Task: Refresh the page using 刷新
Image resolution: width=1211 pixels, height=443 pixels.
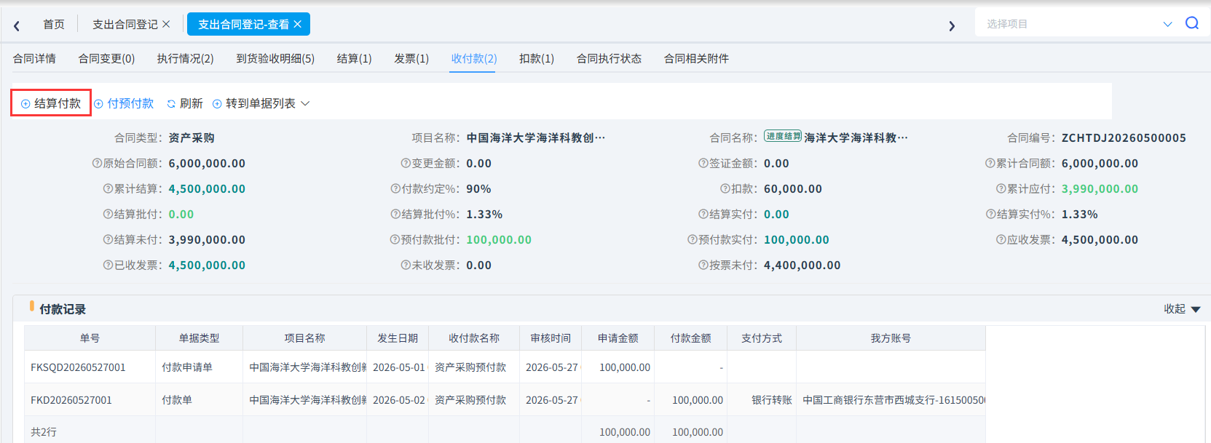Action: point(185,103)
